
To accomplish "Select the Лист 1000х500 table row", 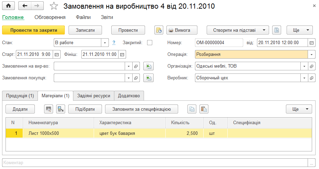I will [x=159, y=133].
